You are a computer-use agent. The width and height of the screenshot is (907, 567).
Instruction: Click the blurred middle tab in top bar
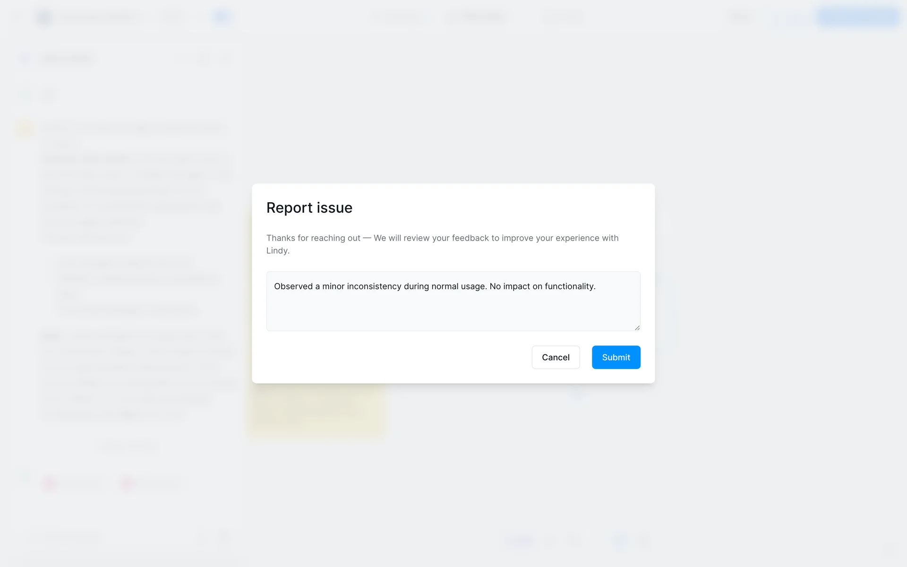(476, 17)
